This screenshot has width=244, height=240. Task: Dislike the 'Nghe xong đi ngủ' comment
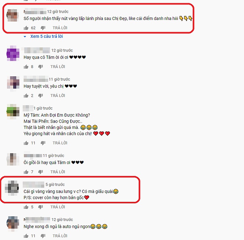pyautogui.click(x=43, y=236)
